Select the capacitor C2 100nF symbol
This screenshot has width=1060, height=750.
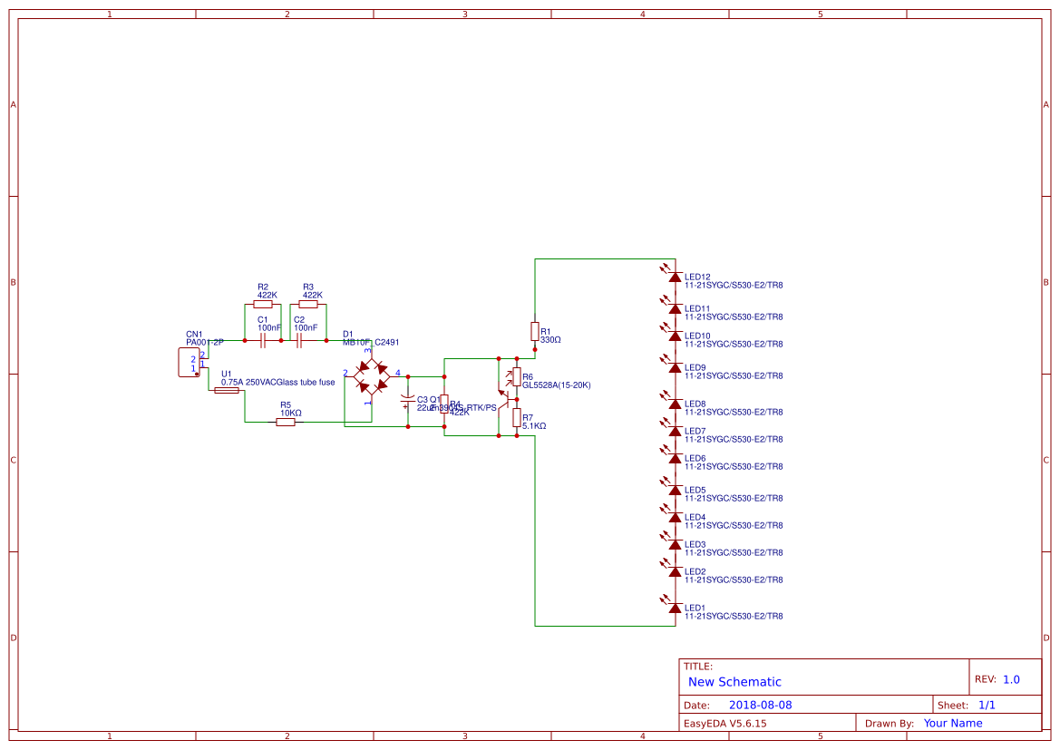click(x=301, y=341)
